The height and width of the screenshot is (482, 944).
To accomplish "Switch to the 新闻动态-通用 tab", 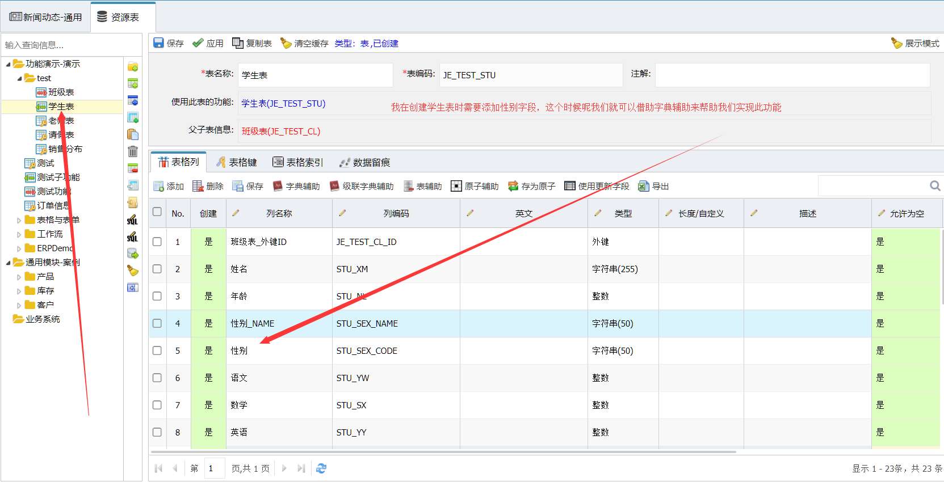I will [x=46, y=17].
